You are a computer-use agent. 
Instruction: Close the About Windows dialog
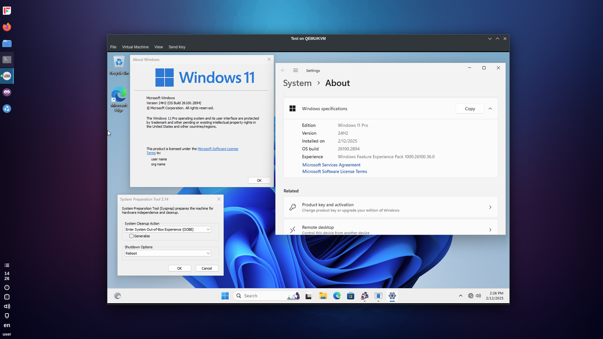(269, 59)
